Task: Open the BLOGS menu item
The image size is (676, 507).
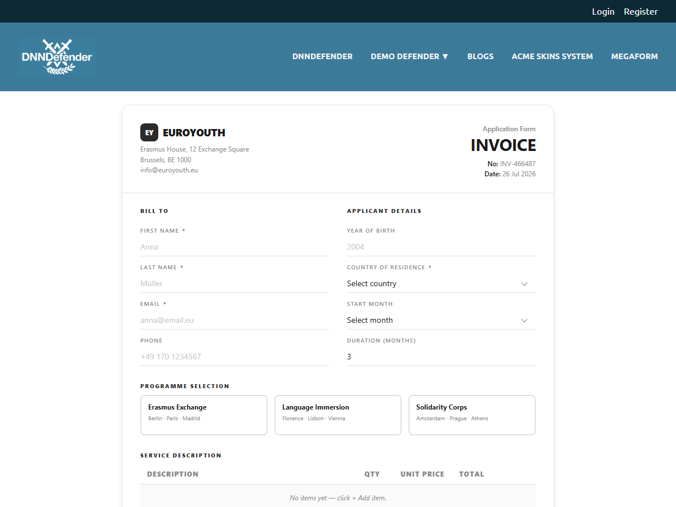Action: click(x=480, y=56)
